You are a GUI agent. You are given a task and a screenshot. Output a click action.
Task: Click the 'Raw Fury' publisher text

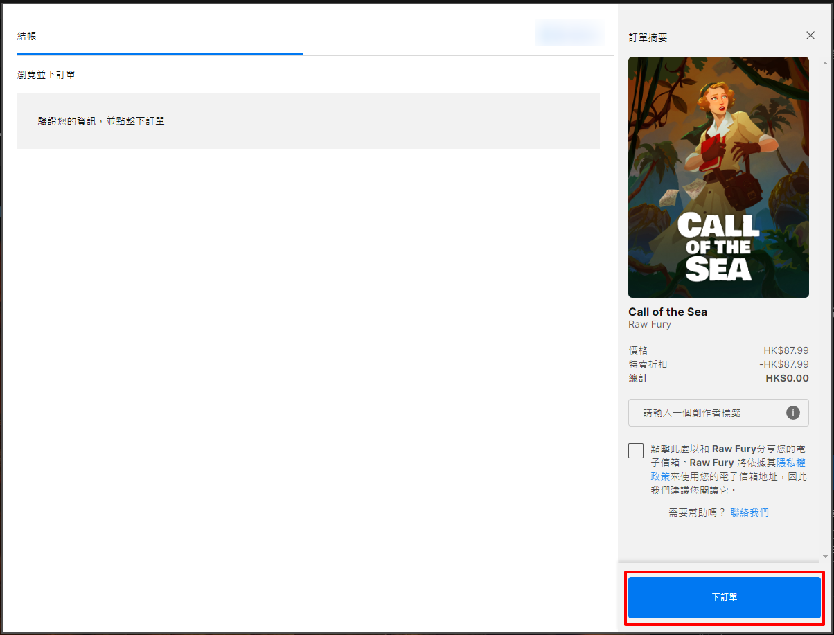[x=650, y=324]
